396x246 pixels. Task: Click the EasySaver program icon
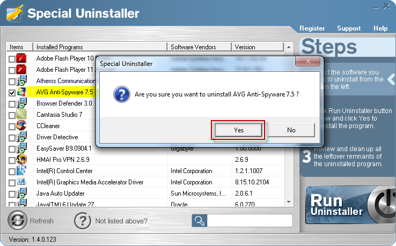point(21,148)
